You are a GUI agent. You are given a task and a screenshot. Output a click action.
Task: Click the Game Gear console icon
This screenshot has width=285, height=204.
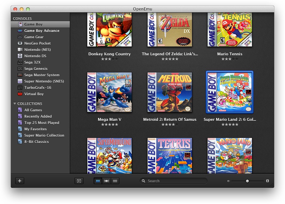[x=20, y=37]
